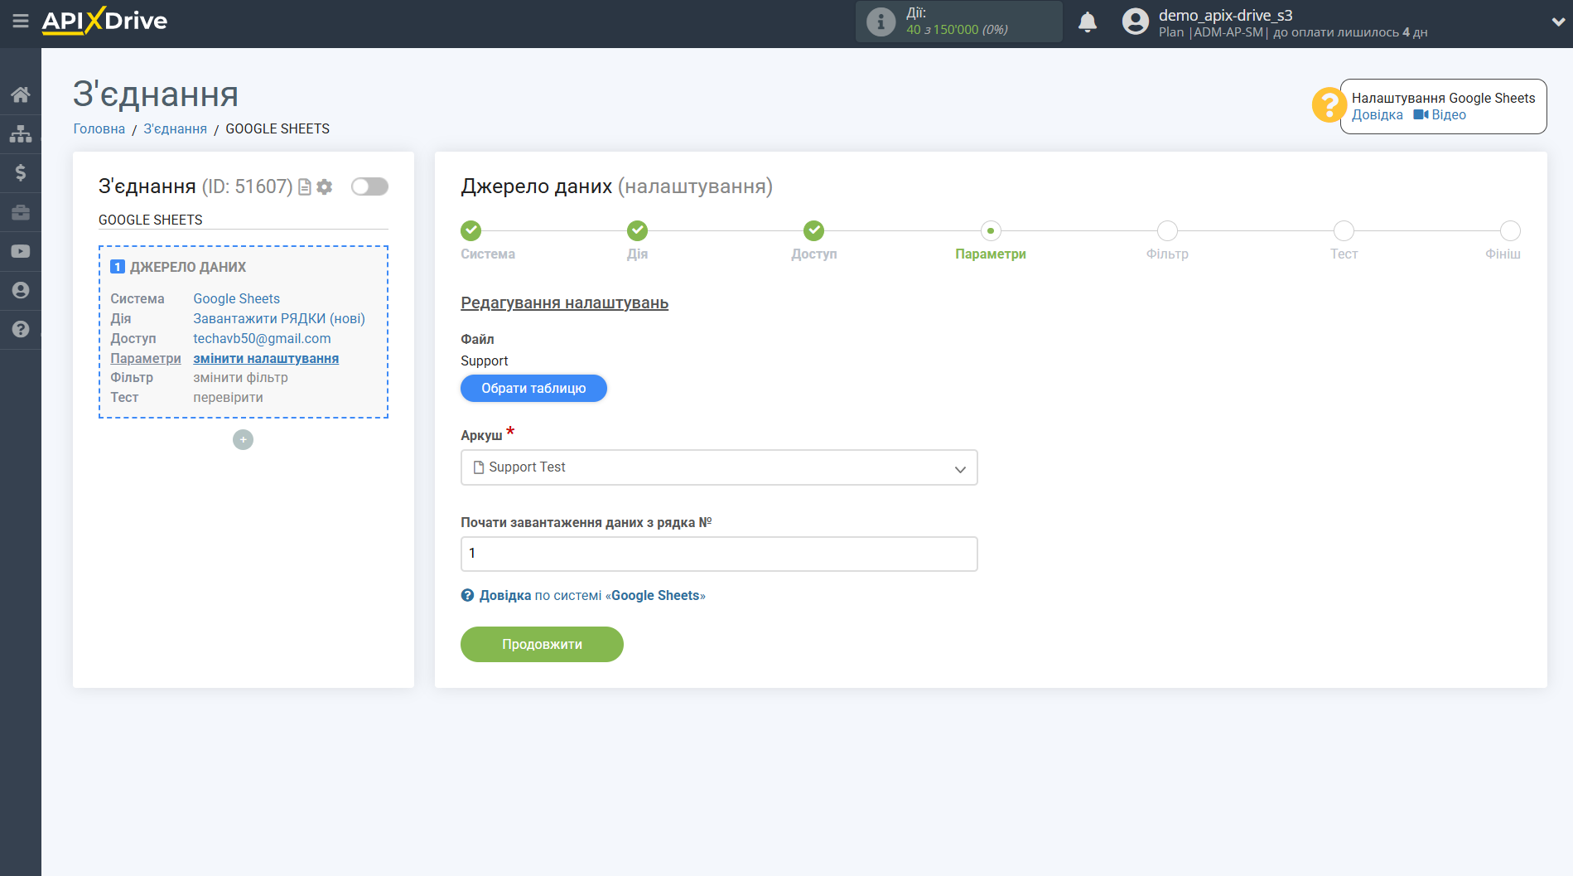Open the Home sidebar icon
Viewport: 1573px width, 876px height.
[21, 94]
